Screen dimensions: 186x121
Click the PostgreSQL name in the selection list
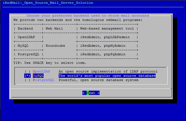click(44, 80)
